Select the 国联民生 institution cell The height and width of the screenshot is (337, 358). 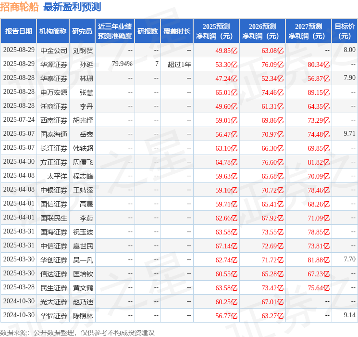54,218
